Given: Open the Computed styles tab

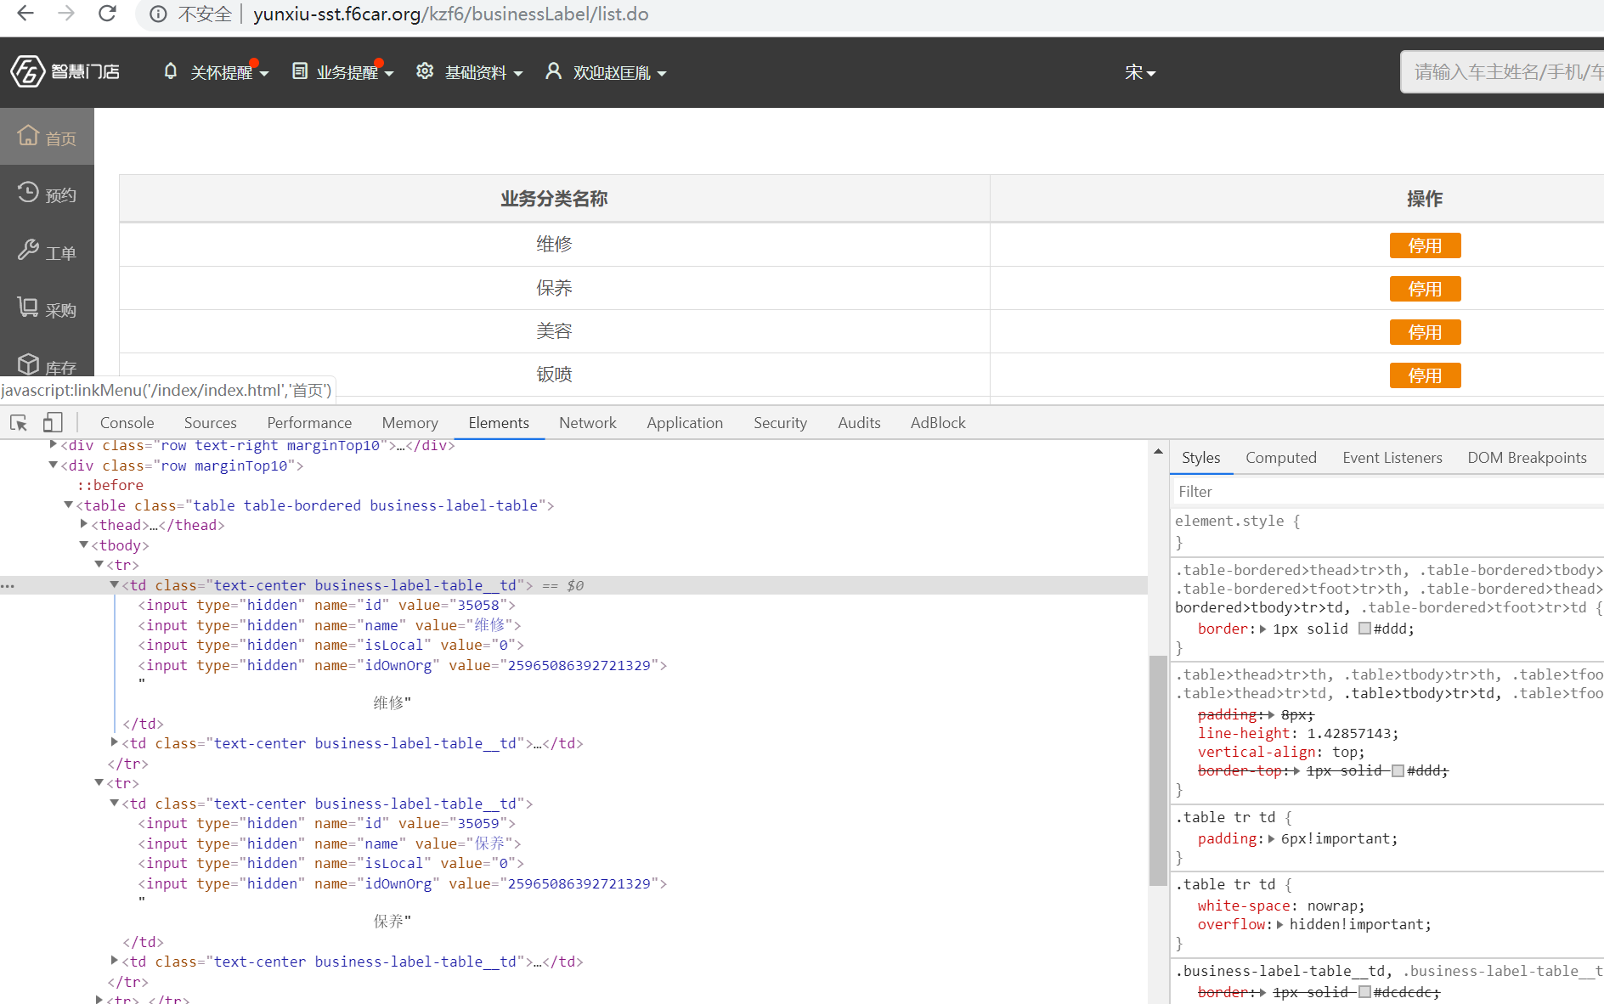Looking at the screenshot, I should pos(1280,458).
